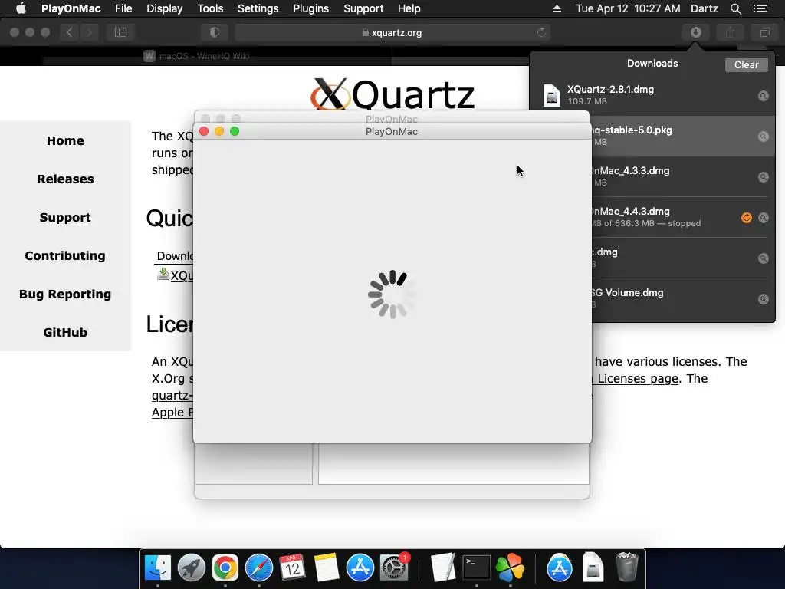Reveal the SG Volume.dmg download in Finder
The image size is (785, 589).
763,299
